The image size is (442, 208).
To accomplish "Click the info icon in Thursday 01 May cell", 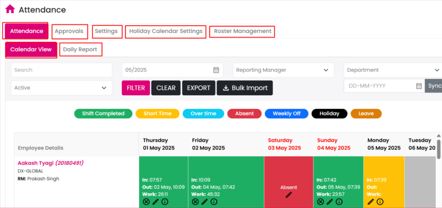I will pos(164,202).
